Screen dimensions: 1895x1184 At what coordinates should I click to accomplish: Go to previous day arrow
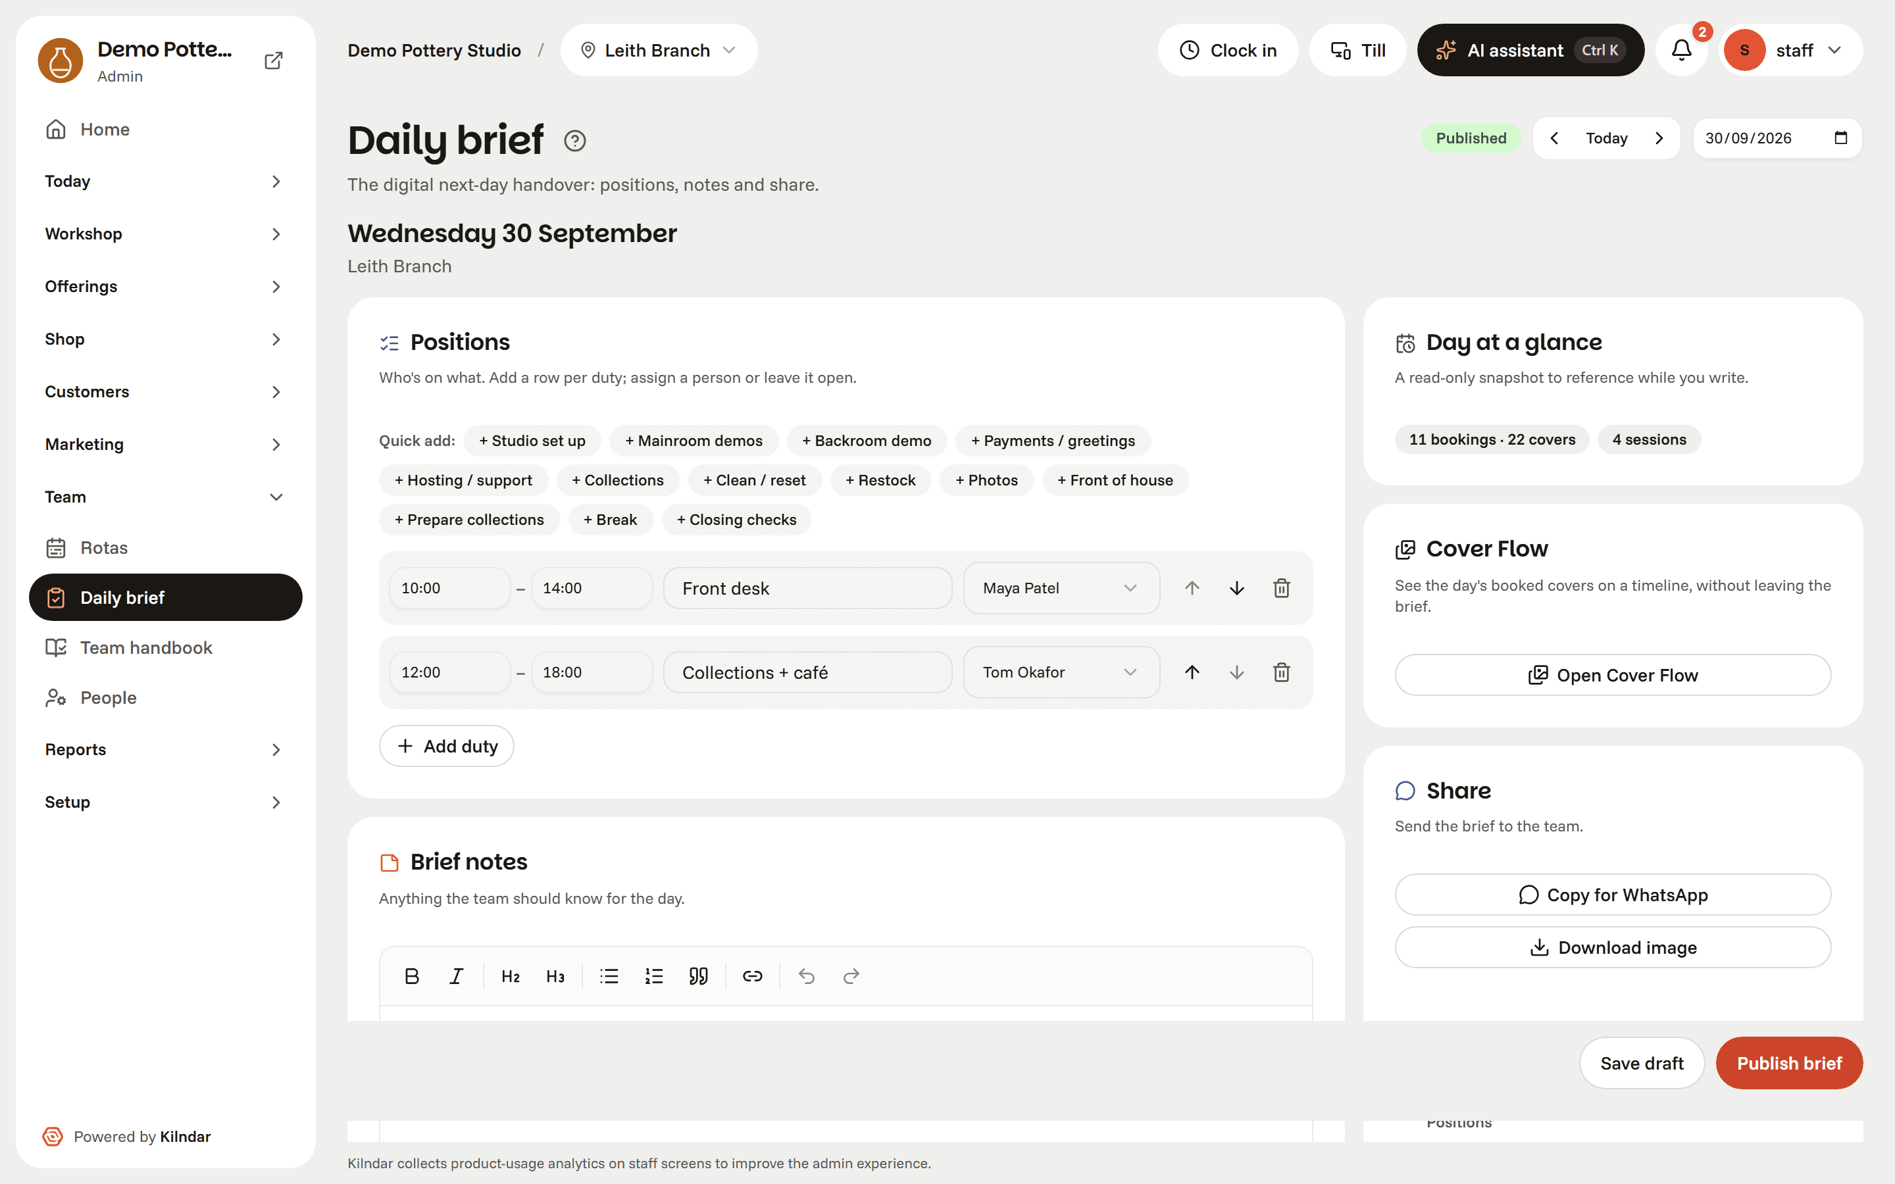pyautogui.click(x=1554, y=138)
